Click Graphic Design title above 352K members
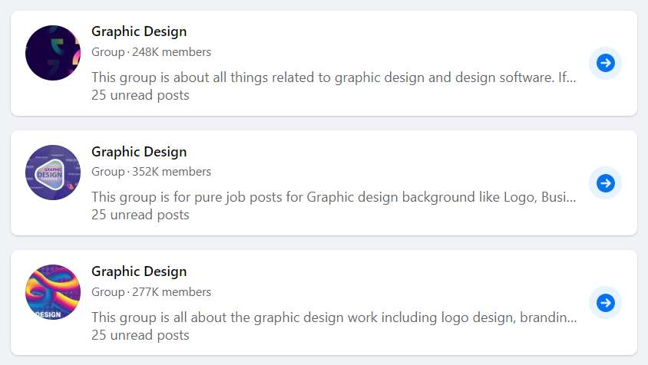This screenshot has height=365, width=648. coord(139,152)
